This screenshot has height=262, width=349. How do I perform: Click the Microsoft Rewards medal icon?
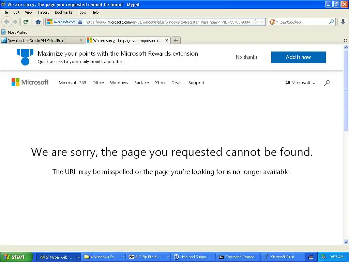coord(25,57)
